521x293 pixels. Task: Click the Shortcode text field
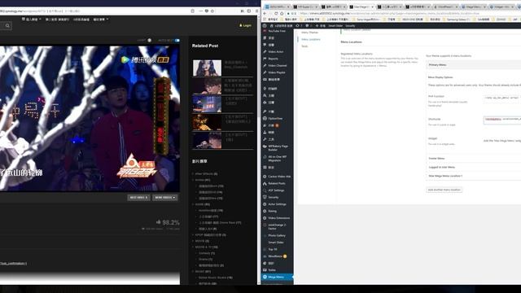tap(502, 120)
